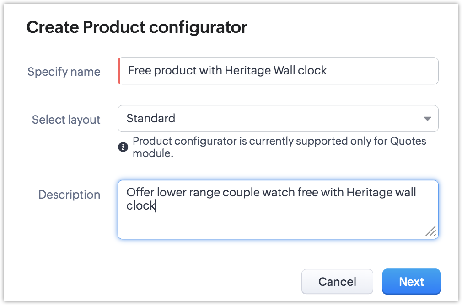Click the 'Specify name' label
Screen dimensions: 462x305
pos(64,72)
